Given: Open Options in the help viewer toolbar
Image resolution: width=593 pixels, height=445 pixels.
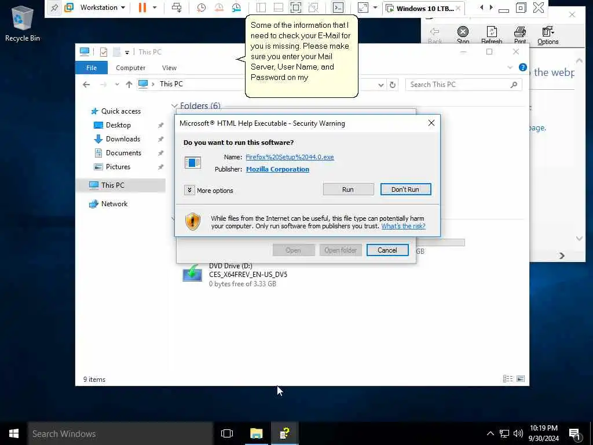Looking at the screenshot, I should tap(548, 35).
